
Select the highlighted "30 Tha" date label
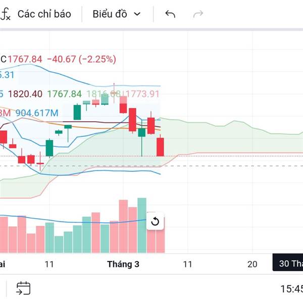290,264
